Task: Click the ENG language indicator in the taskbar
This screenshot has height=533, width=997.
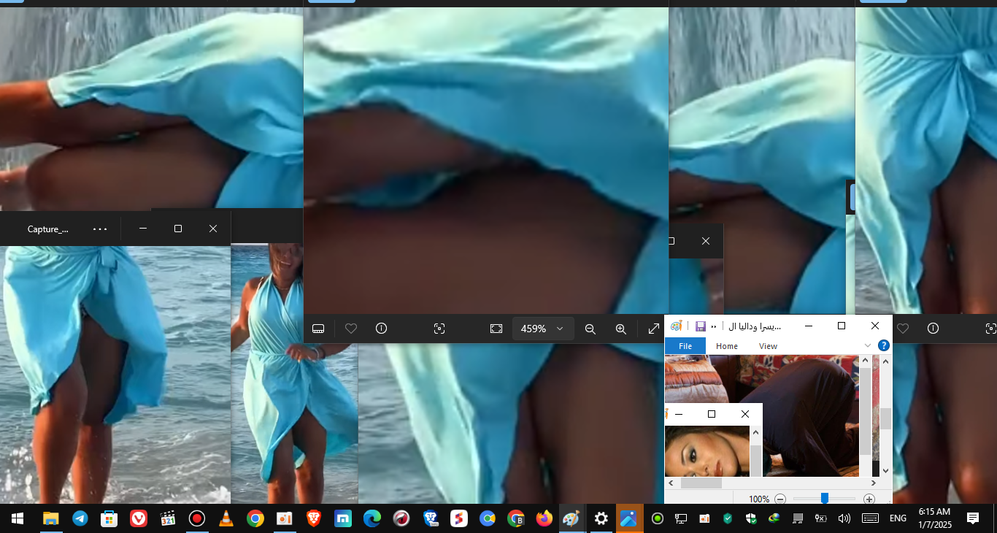Action: coord(898,518)
